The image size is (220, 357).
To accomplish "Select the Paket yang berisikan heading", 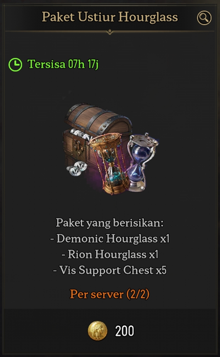I will click(109, 223).
